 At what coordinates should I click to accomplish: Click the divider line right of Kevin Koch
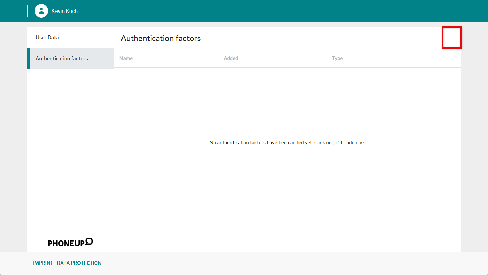[x=114, y=11]
